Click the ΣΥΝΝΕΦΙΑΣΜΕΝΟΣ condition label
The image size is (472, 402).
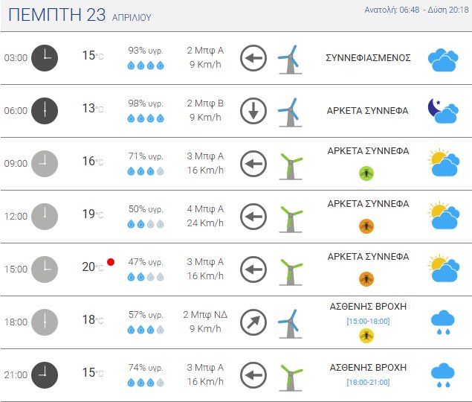point(368,57)
